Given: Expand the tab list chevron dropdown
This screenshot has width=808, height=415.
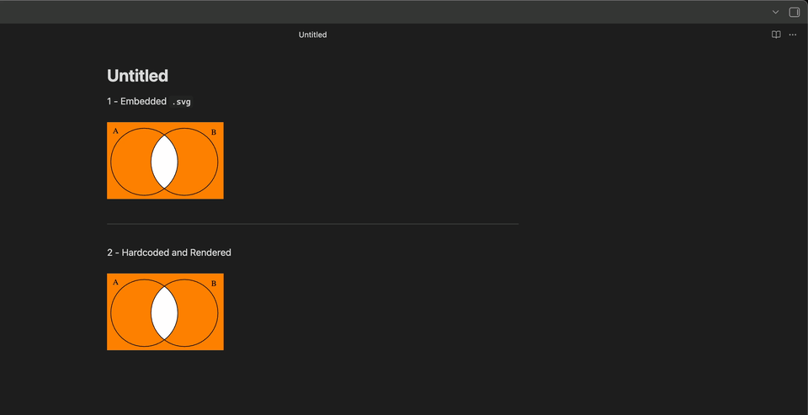Looking at the screenshot, I should [x=776, y=12].
